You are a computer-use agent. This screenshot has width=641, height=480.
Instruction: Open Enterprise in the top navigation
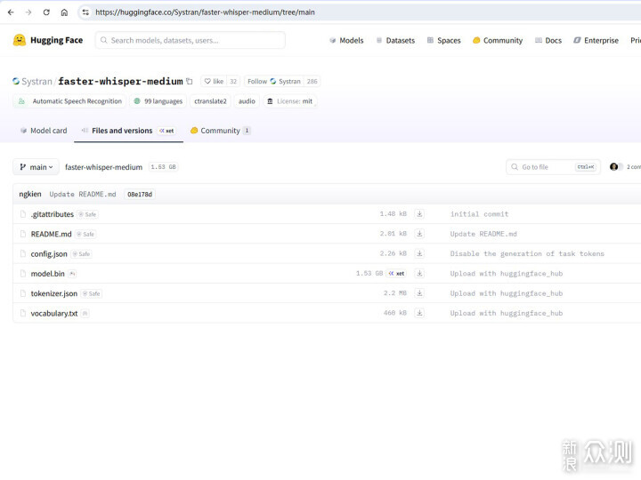tap(596, 40)
